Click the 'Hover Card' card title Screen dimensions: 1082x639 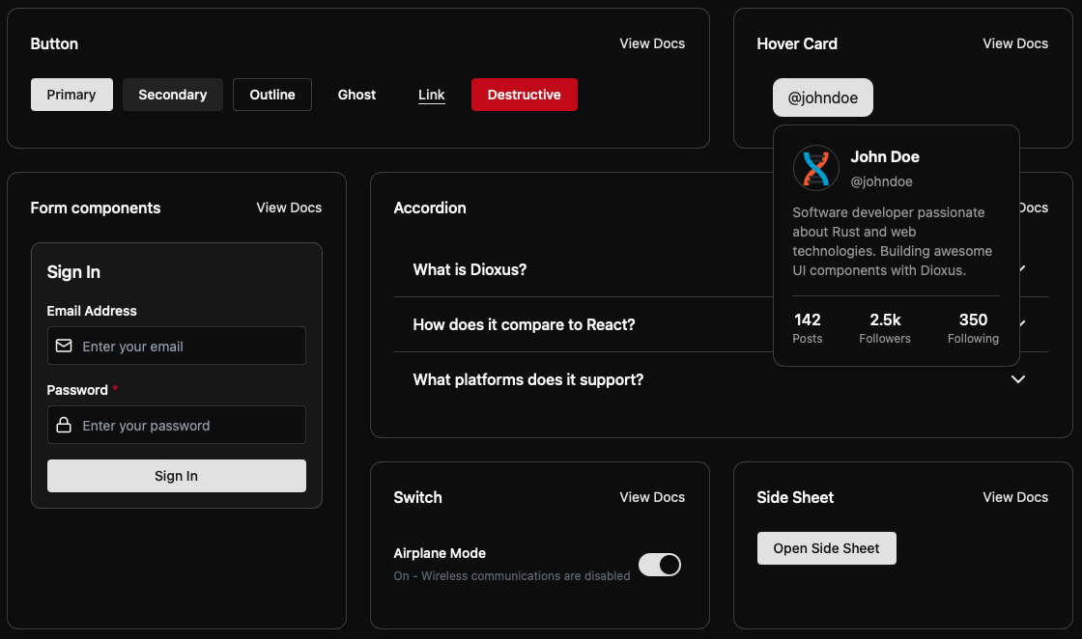pos(797,43)
